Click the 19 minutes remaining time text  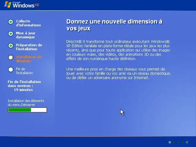[x=23, y=90]
